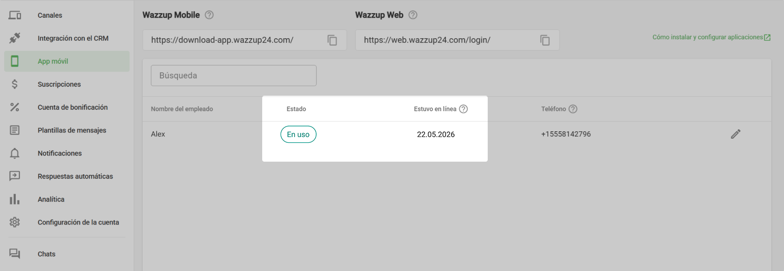This screenshot has width=784, height=271.
Task: Select App móvil in the sidebar
Action: [67, 61]
